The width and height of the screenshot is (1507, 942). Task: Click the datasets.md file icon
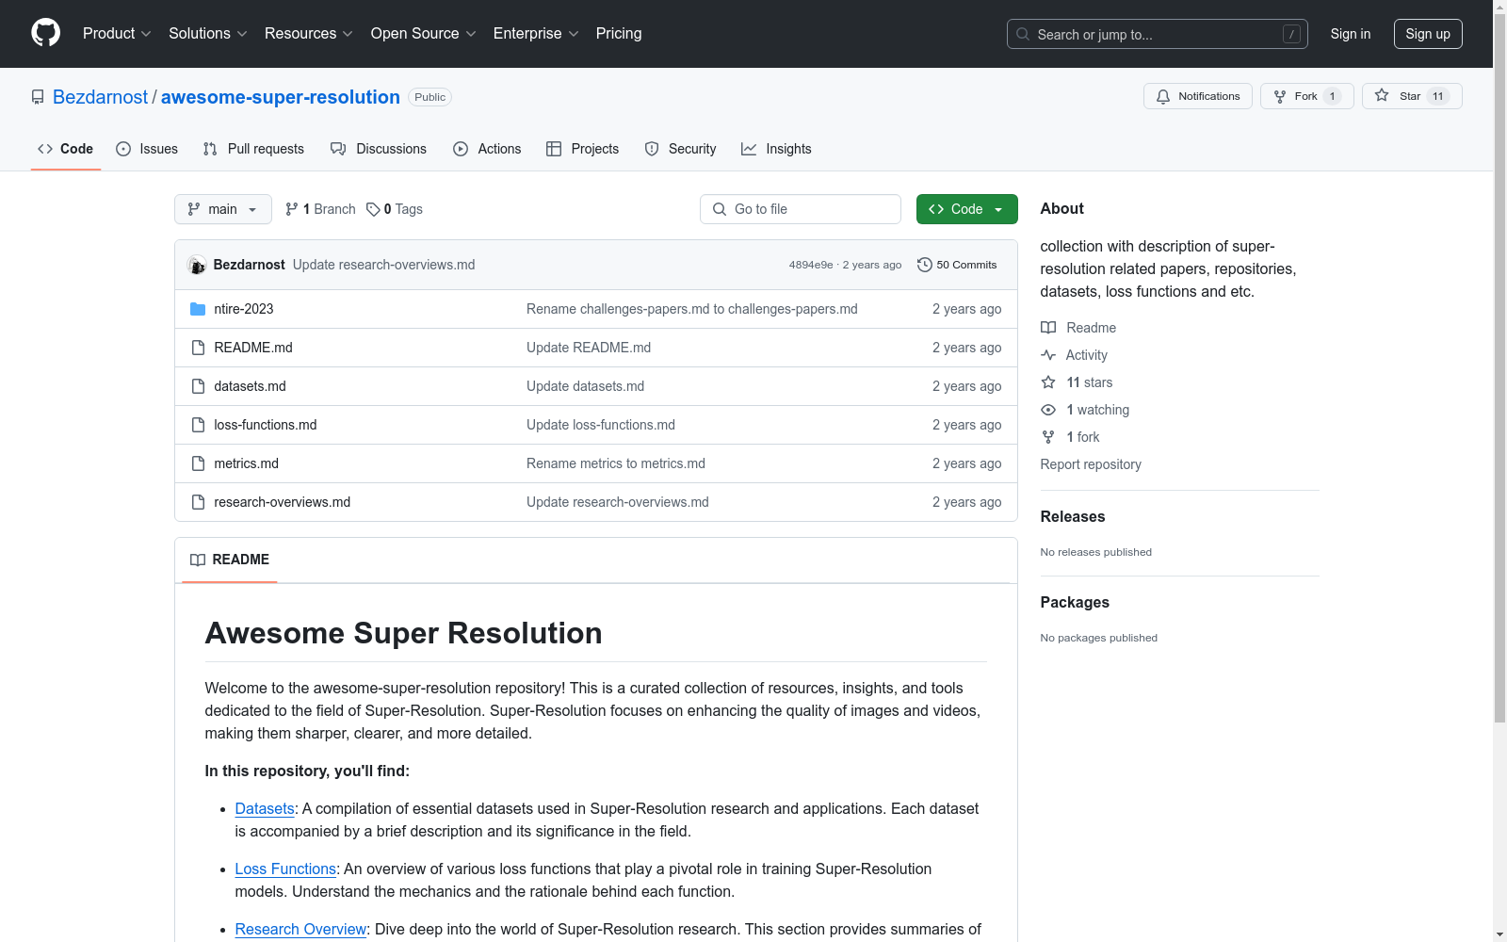click(198, 386)
